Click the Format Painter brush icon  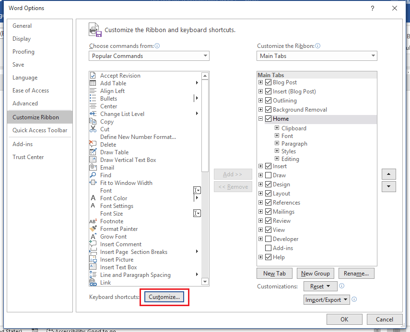[x=93, y=229]
